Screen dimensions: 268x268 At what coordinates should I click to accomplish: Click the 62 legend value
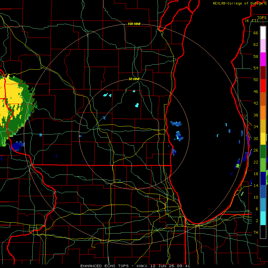(x=256, y=45)
